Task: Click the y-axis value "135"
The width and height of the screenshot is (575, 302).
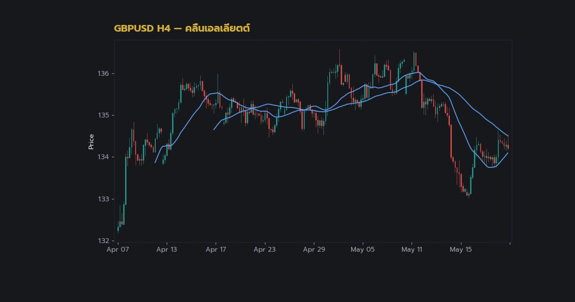Action: click(103, 116)
